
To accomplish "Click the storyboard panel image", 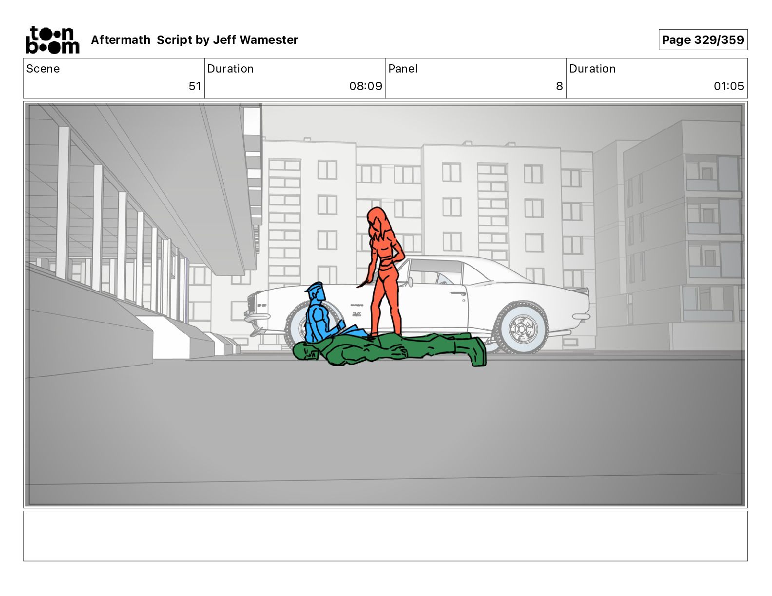I will (385, 305).
